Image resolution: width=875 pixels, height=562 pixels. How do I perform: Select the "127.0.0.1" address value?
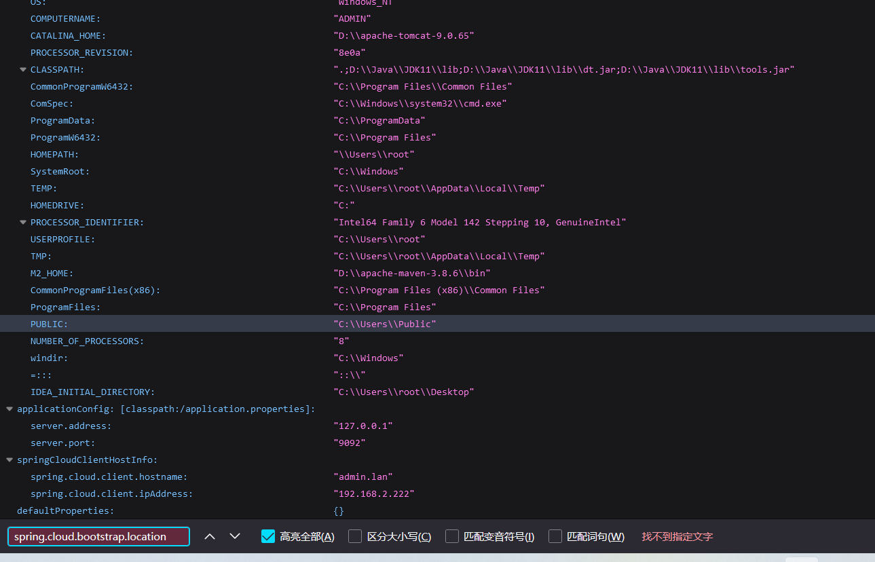(x=363, y=426)
